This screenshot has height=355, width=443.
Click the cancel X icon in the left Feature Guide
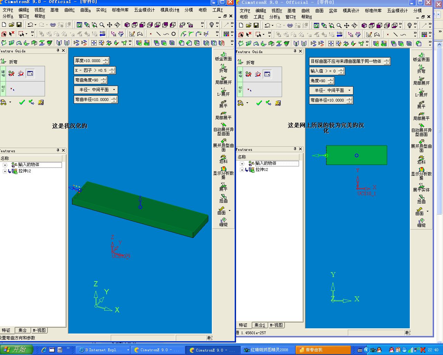[41, 102]
